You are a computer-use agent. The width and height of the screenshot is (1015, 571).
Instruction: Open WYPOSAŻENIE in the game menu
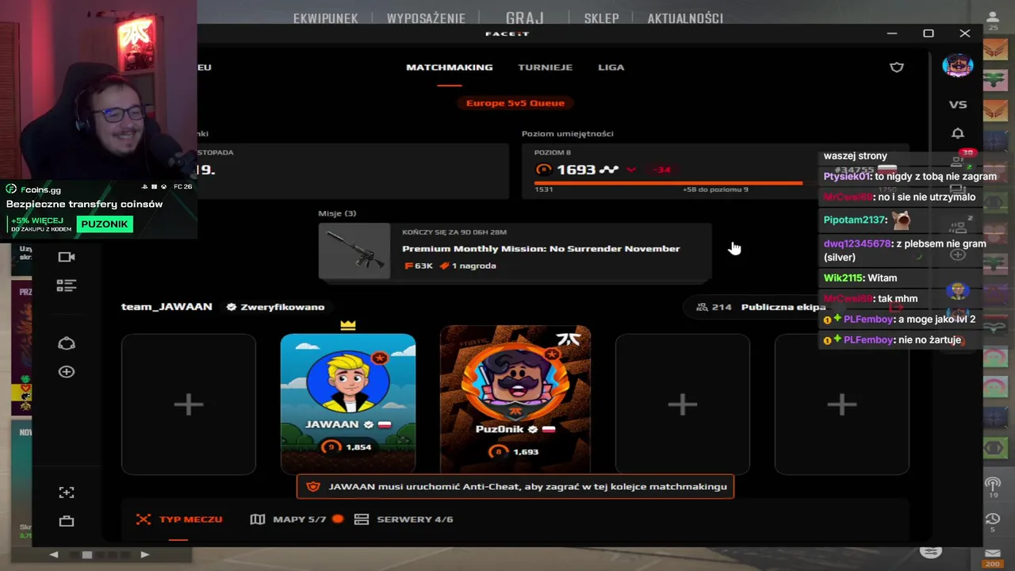click(426, 18)
